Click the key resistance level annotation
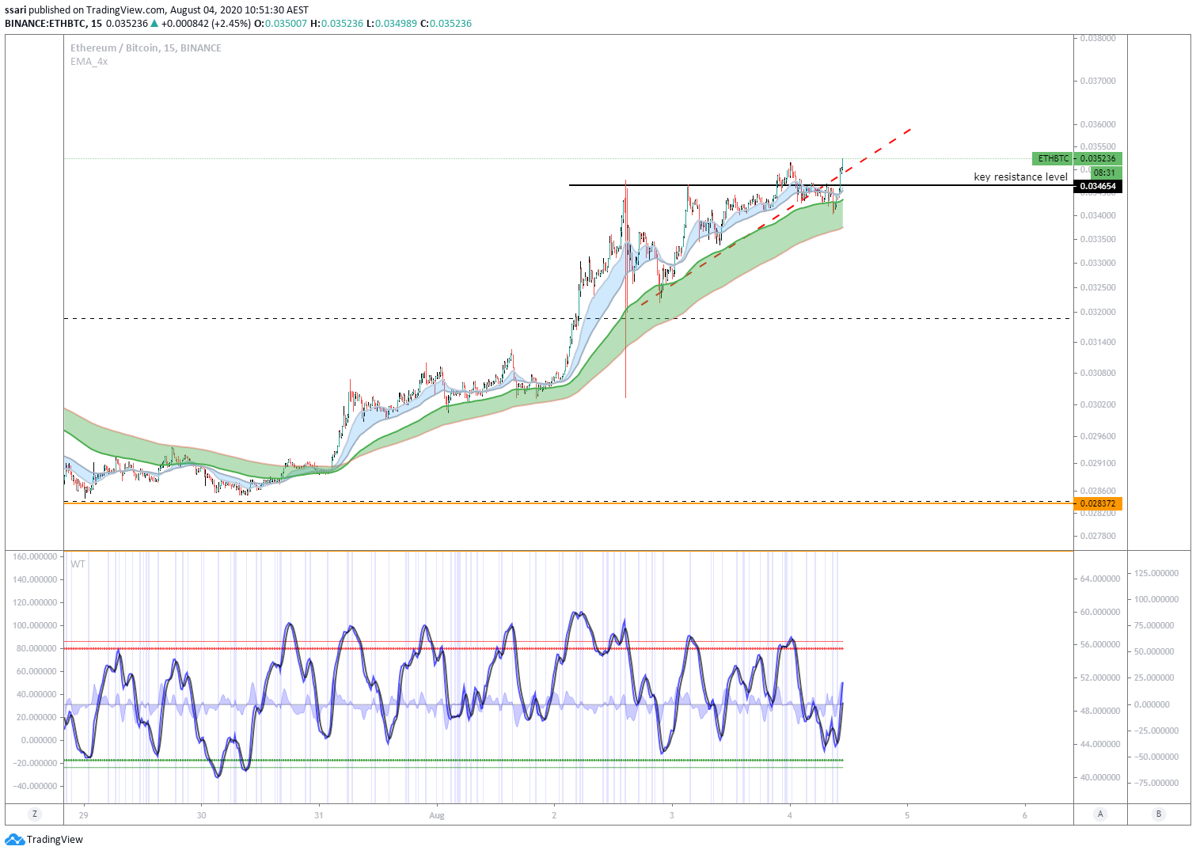This screenshot has height=854, width=1196. click(x=1020, y=177)
